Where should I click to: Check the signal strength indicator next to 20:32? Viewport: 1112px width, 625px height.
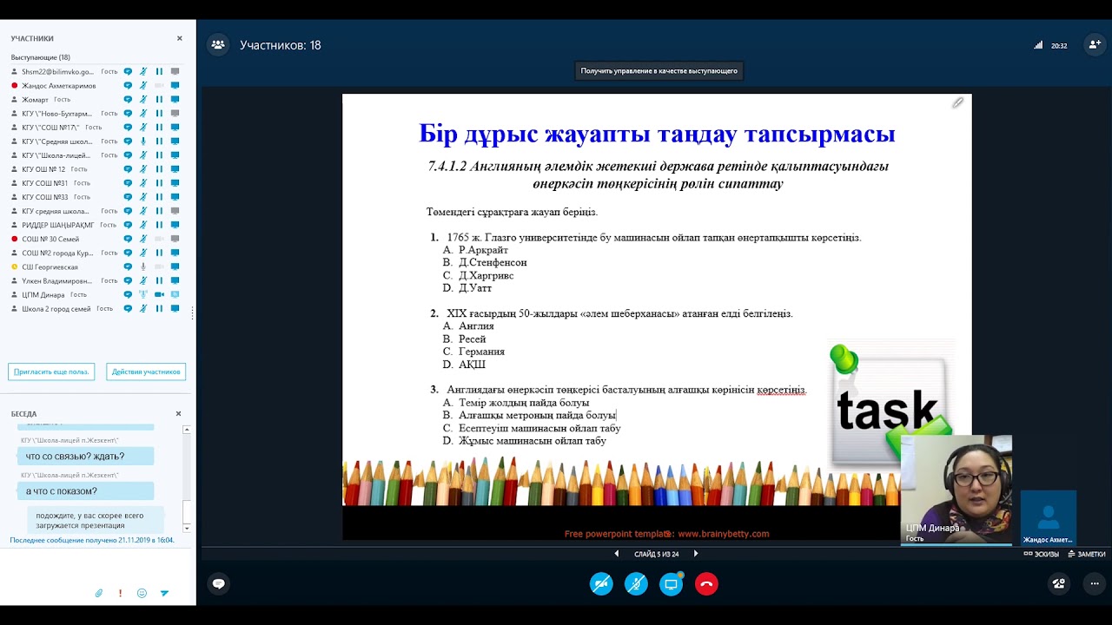[x=1038, y=45]
